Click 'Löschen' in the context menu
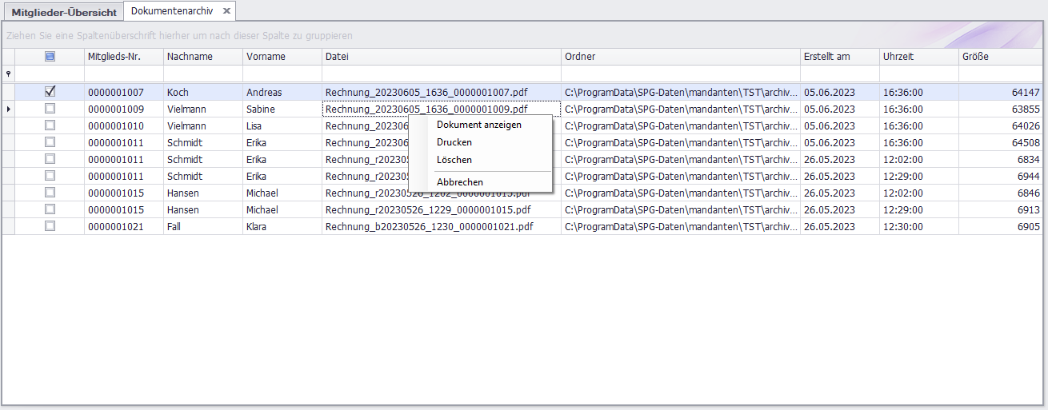1048x410 pixels. click(x=454, y=160)
